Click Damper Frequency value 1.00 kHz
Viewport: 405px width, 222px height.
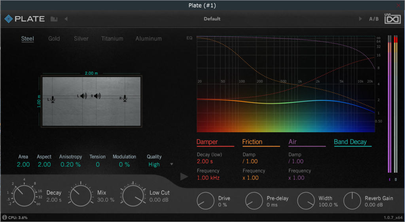208,178
